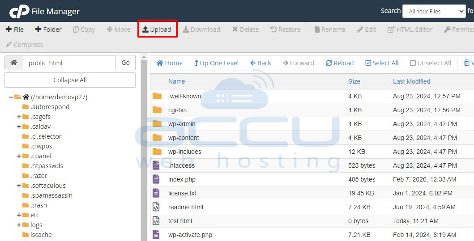The height and width of the screenshot is (241, 474).
Task: Click the Collapse All button
Action: [x=70, y=80]
